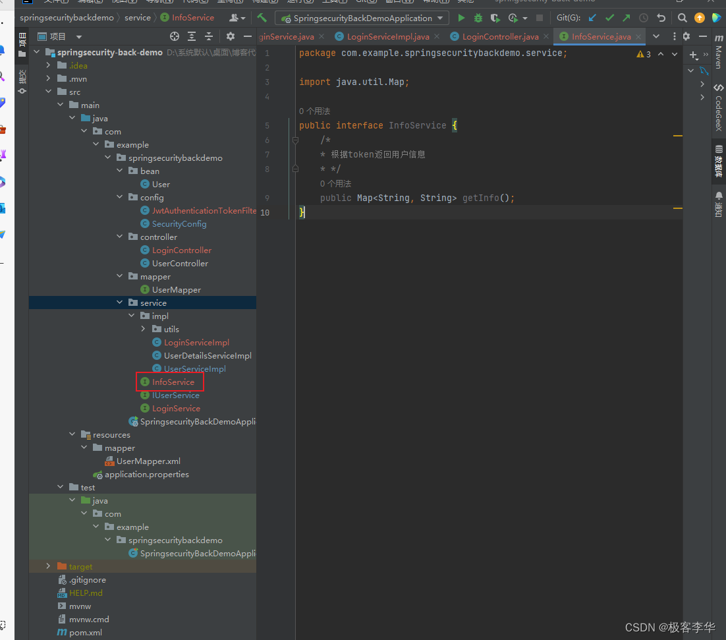Screen dimensions: 726x640
Task: Open the CodeGeeX side panel
Action: tap(718, 107)
